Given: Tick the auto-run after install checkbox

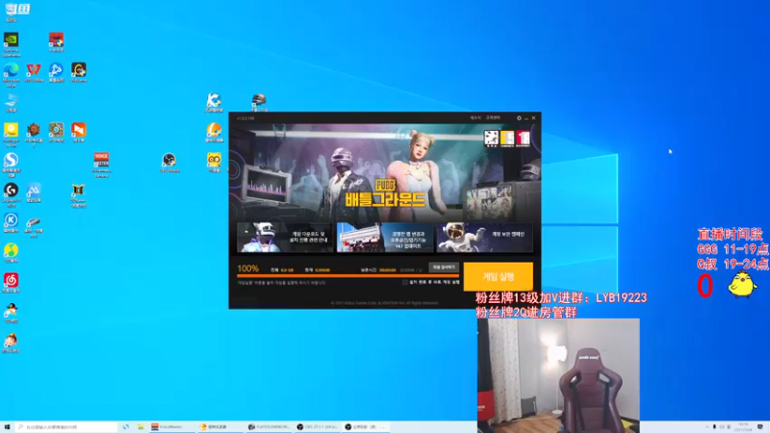Looking at the screenshot, I should pyautogui.click(x=404, y=282).
